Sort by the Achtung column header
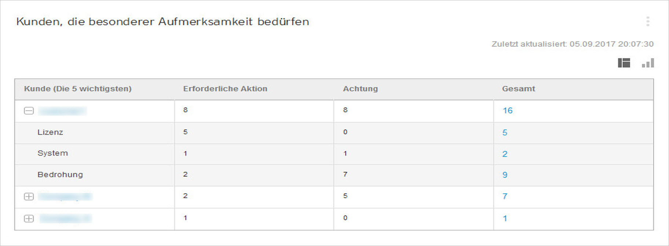The width and height of the screenshot is (669, 246). [x=360, y=89]
